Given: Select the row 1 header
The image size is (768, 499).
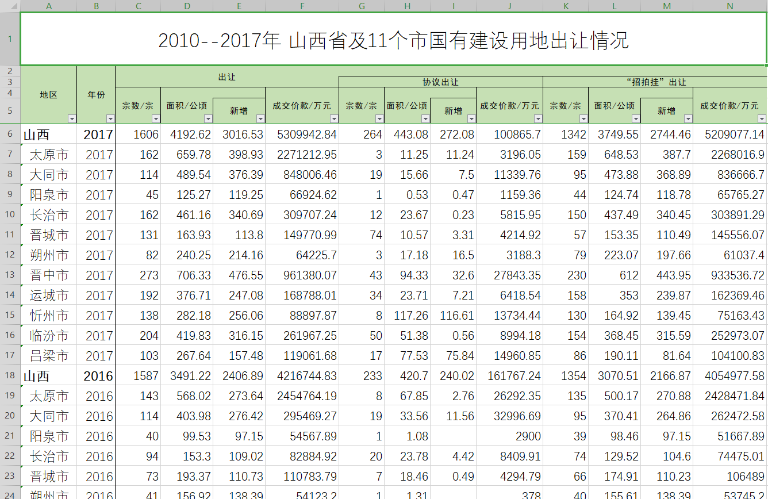Looking at the screenshot, I should (10, 39).
